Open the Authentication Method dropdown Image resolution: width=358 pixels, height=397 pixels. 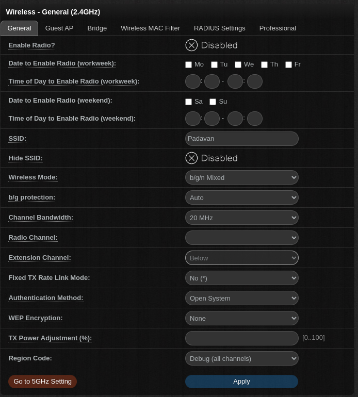click(x=241, y=298)
